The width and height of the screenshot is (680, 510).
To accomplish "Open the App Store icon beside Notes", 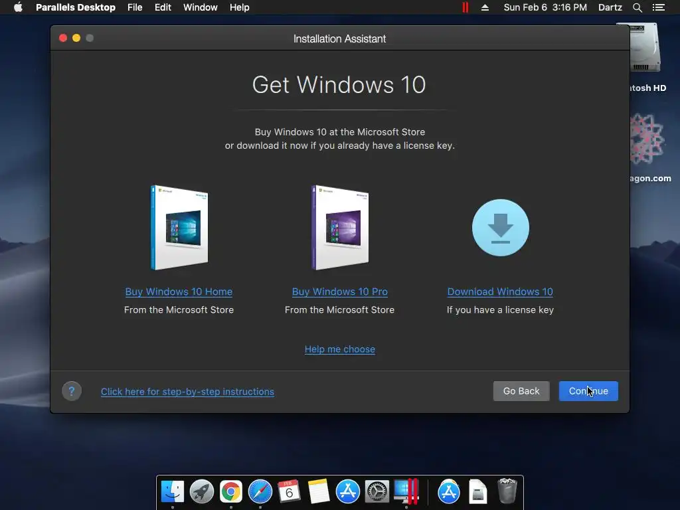I will (x=347, y=491).
